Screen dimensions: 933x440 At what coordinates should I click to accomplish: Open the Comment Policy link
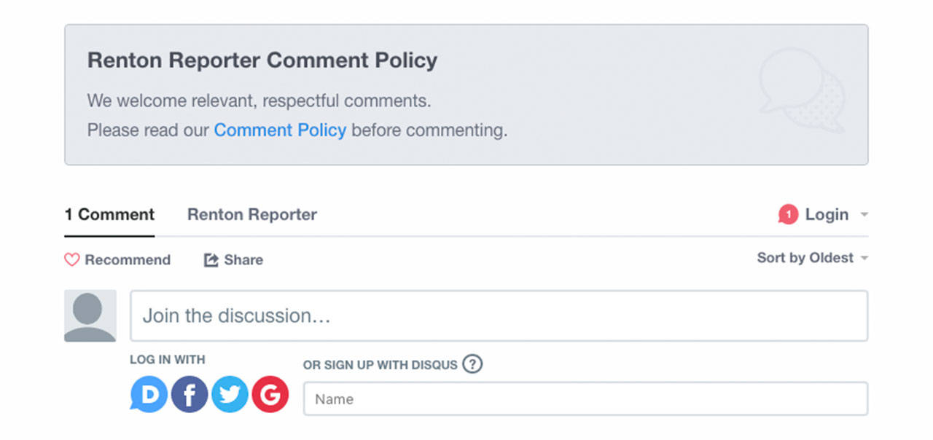280,130
